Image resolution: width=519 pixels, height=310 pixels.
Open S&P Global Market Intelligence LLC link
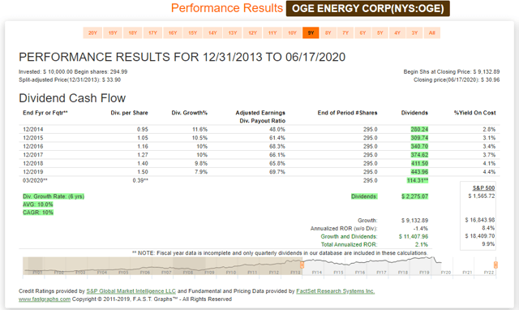(x=131, y=291)
